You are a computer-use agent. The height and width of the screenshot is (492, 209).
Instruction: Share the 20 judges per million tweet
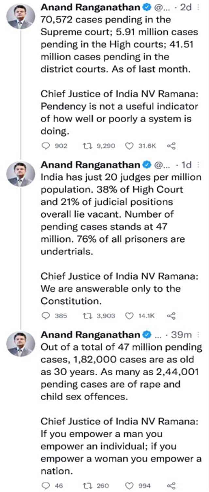171,316
